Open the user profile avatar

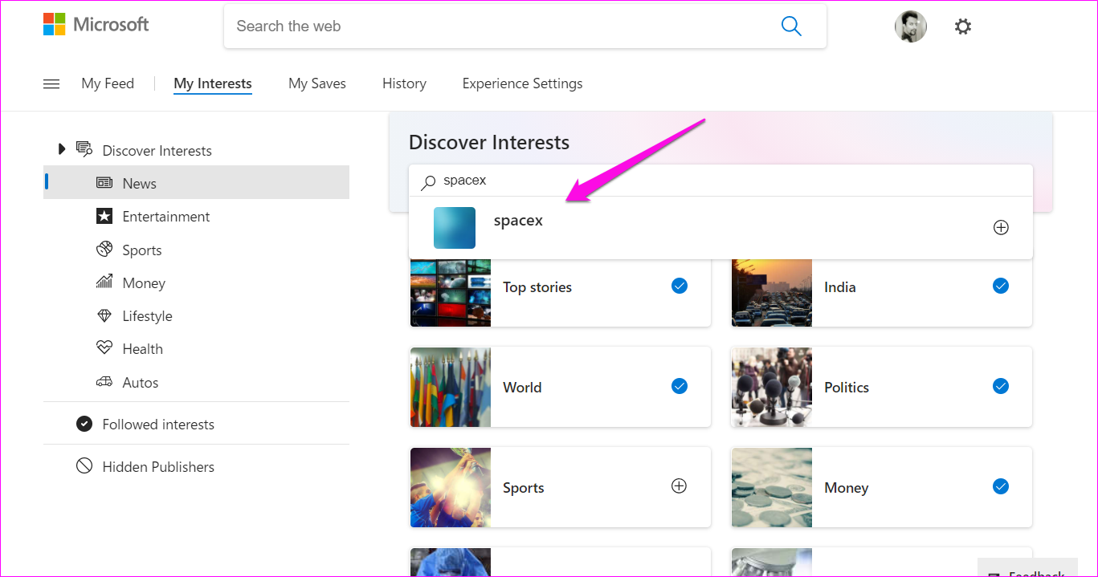910,26
